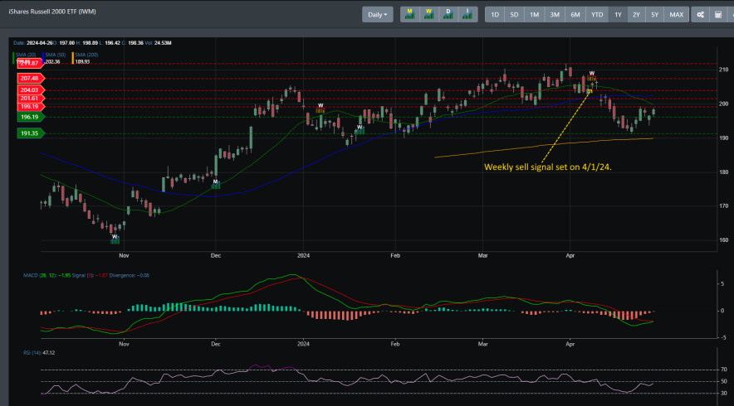Click the SMA (200) value 189.93
This screenshot has width=734, height=406.
[x=82, y=61]
